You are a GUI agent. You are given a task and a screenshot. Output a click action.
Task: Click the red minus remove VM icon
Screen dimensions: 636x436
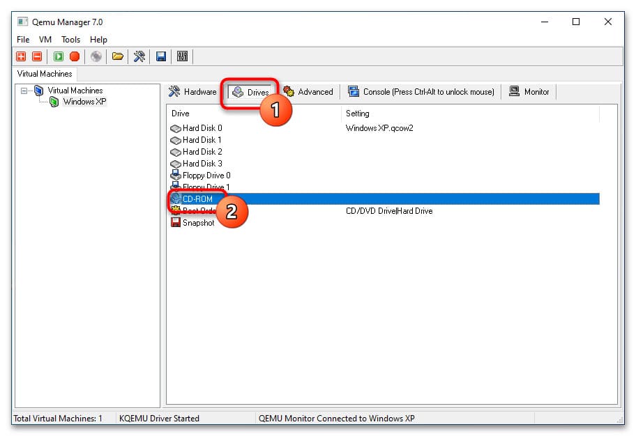(37, 56)
